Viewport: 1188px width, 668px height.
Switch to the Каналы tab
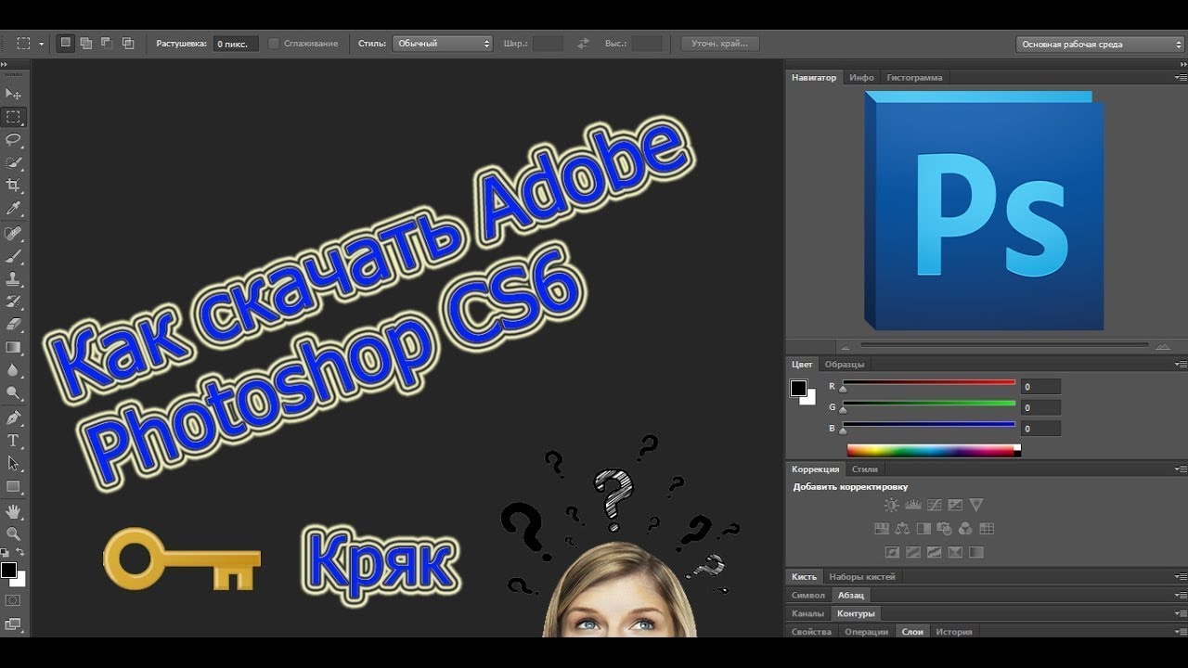click(x=807, y=613)
